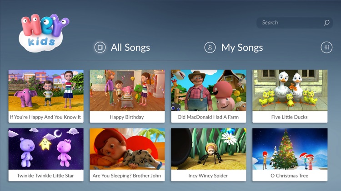Play the Five Little Ducks thumbnail
This screenshot has width=341, height=191.
(290, 91)
